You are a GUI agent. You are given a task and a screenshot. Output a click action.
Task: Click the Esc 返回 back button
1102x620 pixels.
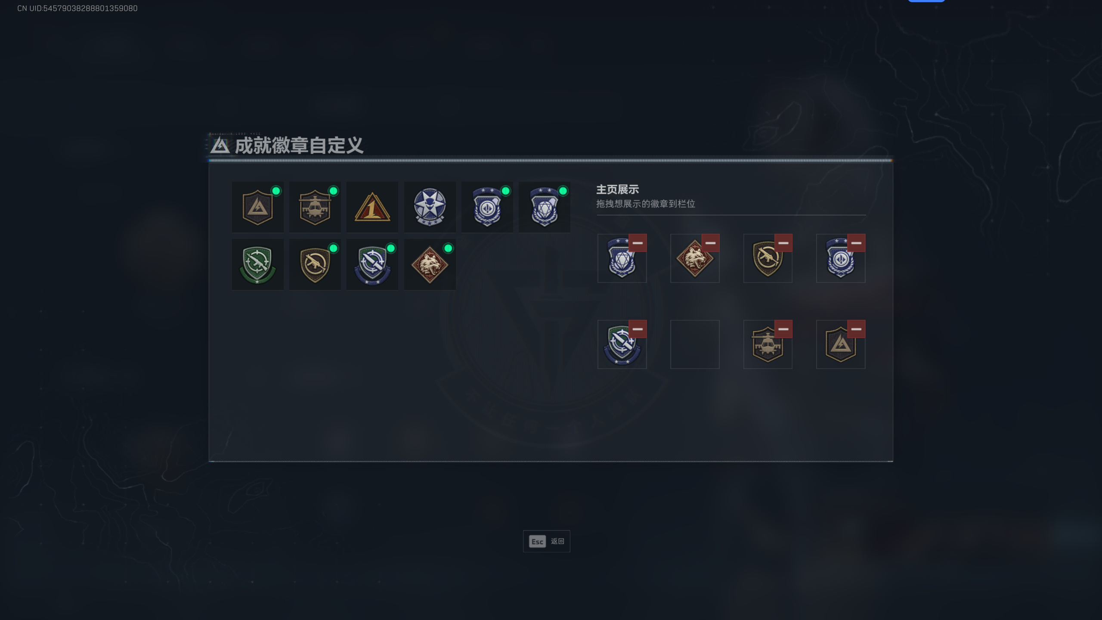point(546,541)
